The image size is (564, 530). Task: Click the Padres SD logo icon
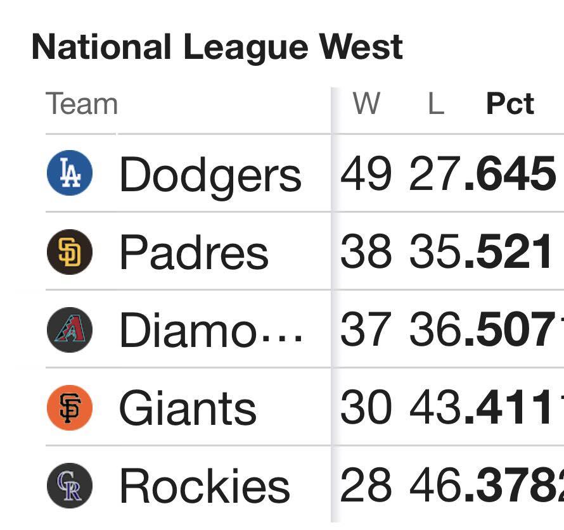click(70, 252)
